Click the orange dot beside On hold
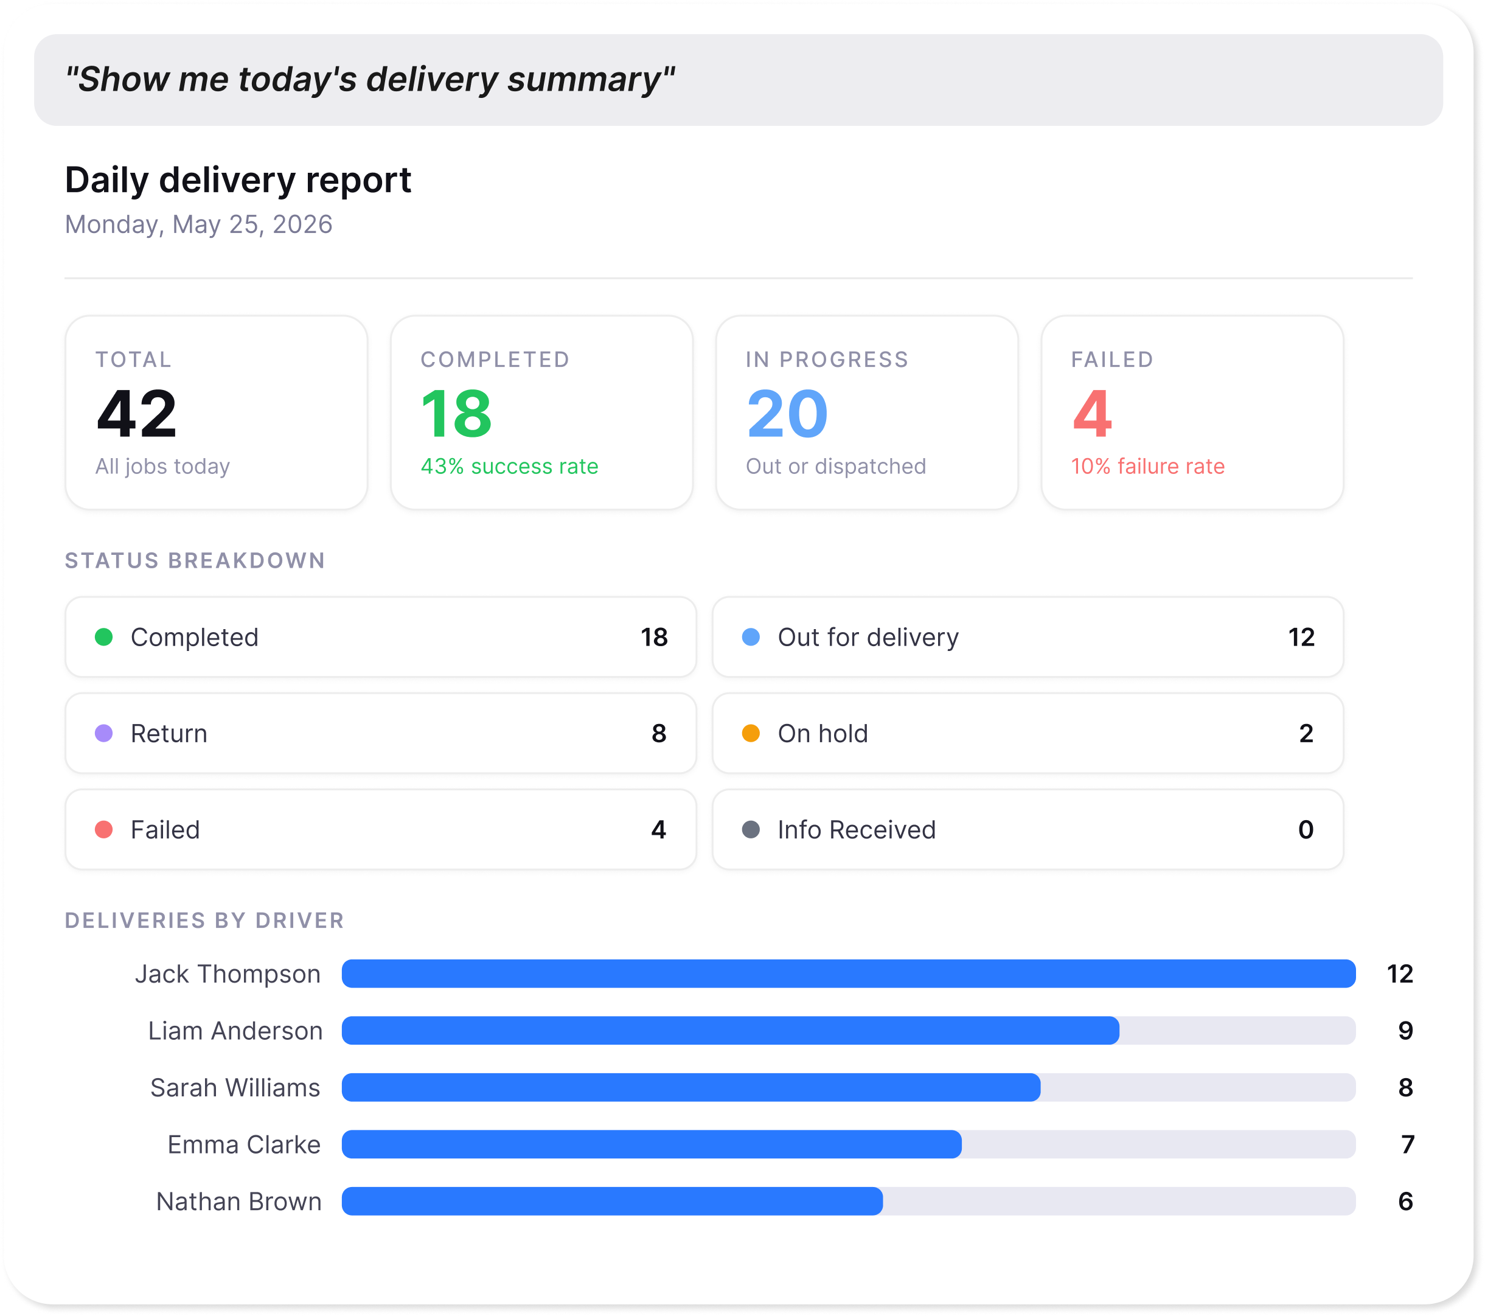1485x1316 pixels. point(751,733)
